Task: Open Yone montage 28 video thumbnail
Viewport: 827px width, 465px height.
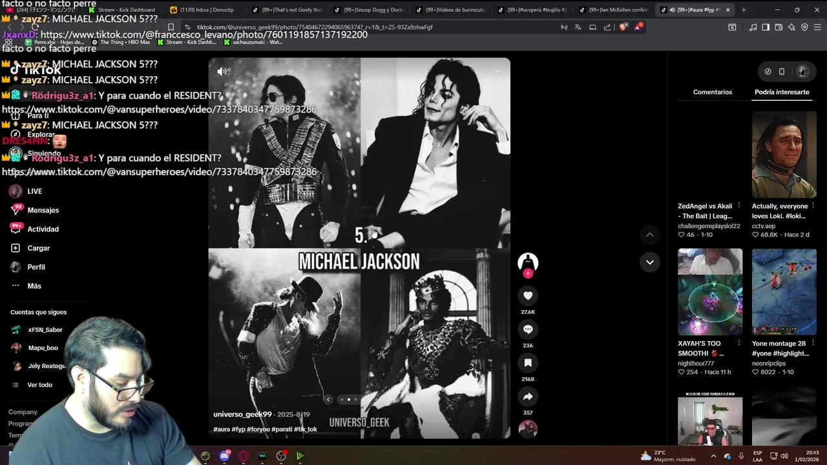Action: click(x=784, y=292)
